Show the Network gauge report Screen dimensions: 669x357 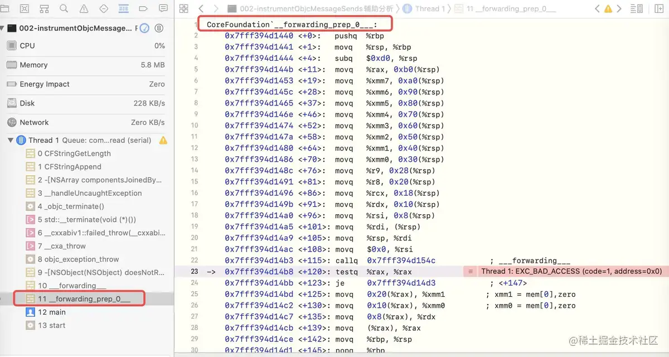pyautogui.click(x=86, y=122)
